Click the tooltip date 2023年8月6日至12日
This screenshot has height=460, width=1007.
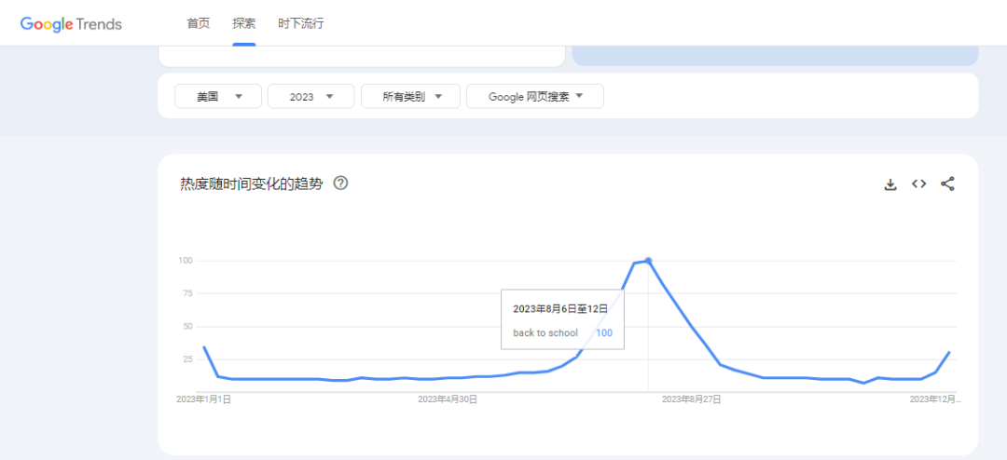click(560, 308)
